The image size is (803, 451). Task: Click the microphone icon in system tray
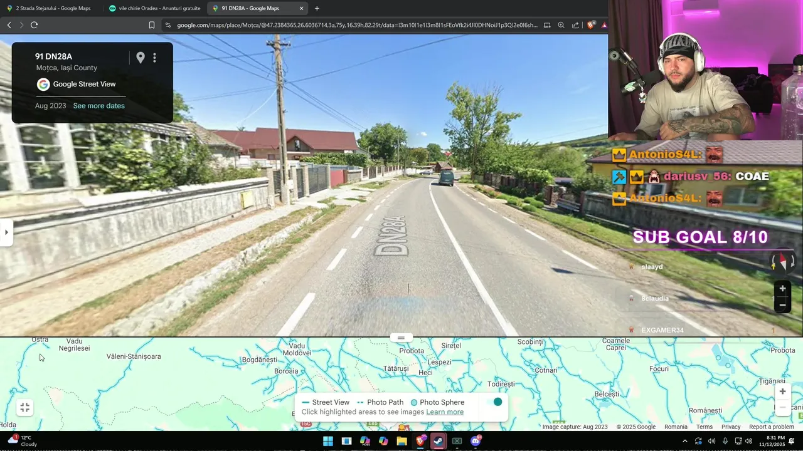(x=725, y=441)
